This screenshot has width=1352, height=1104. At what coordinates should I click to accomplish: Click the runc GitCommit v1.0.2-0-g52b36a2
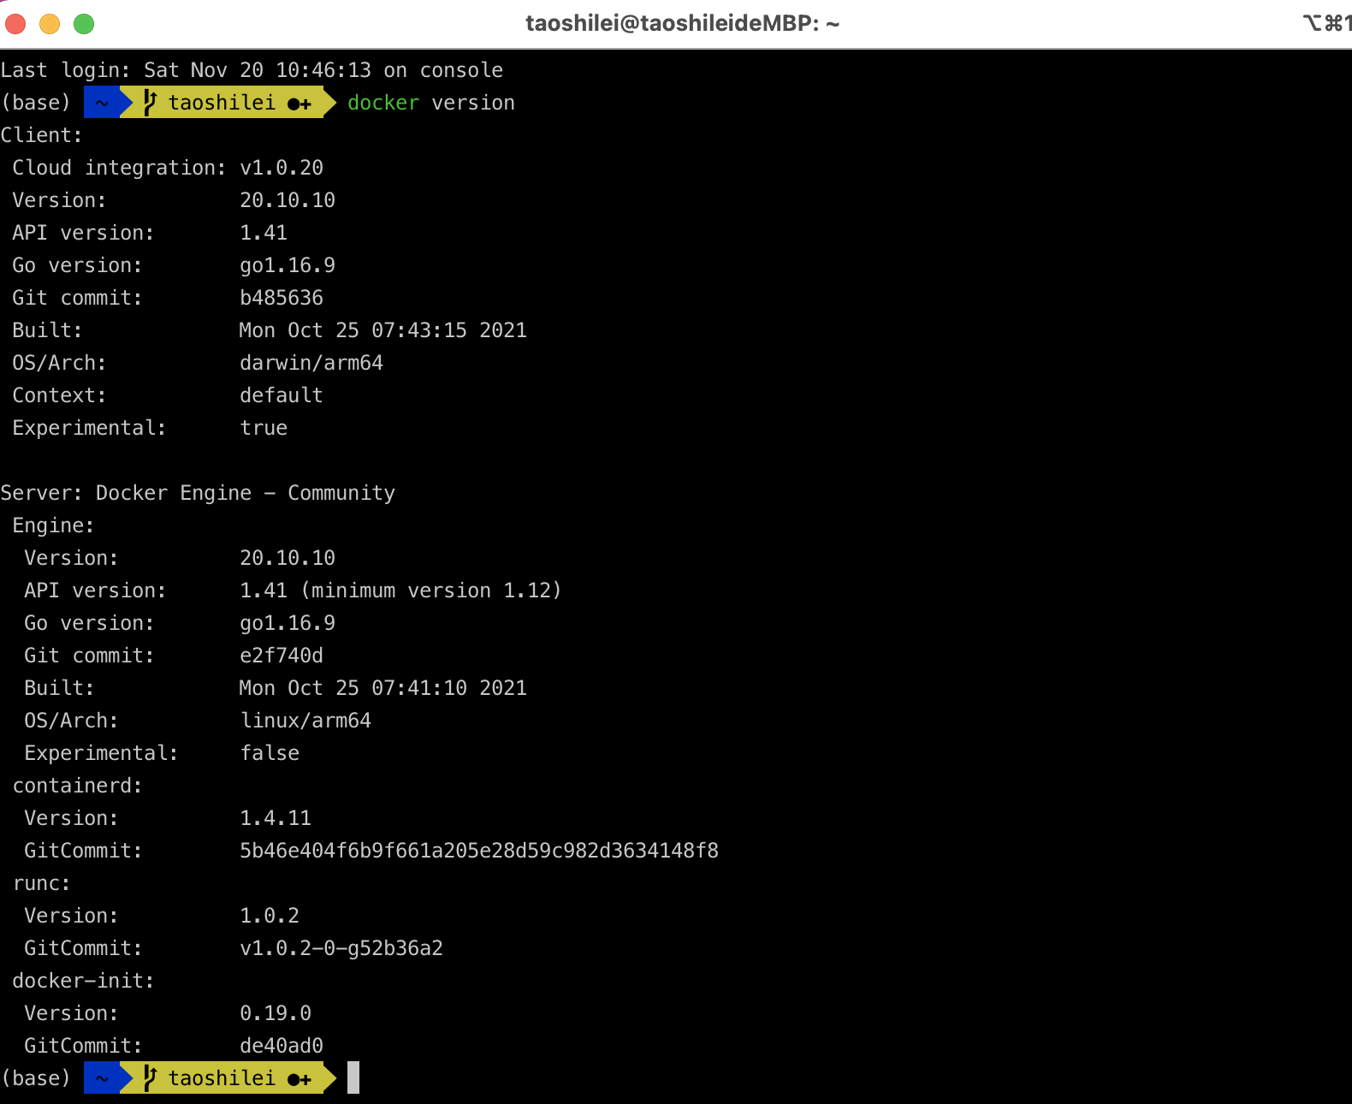click(341, 948)
